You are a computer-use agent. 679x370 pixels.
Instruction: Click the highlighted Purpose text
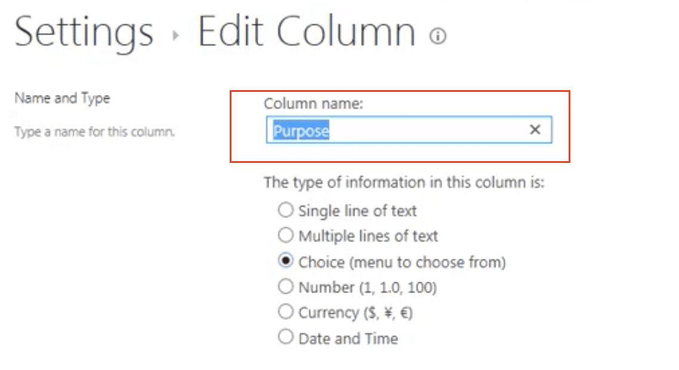[x=301, y=131]
